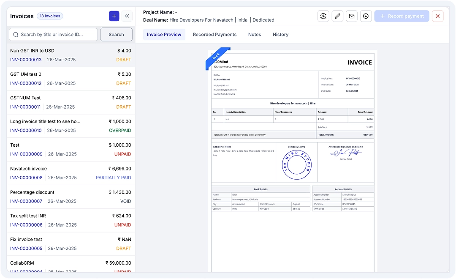456x279 pixels.
Task: Open the History tab
Action: coord(280,35)
